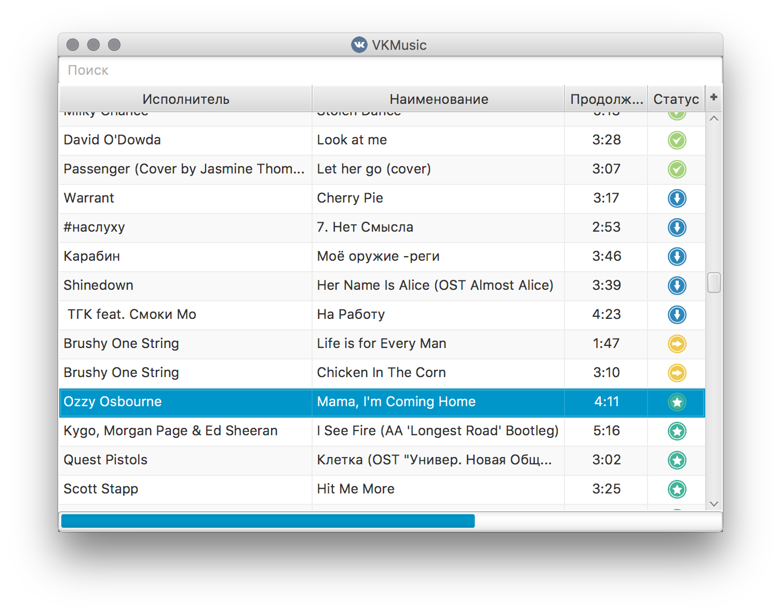Image resolution: width=781 pixels, height=615 pixels.
Task: Click the blue progress bar at the bottom
Action: tap(268, 521)
